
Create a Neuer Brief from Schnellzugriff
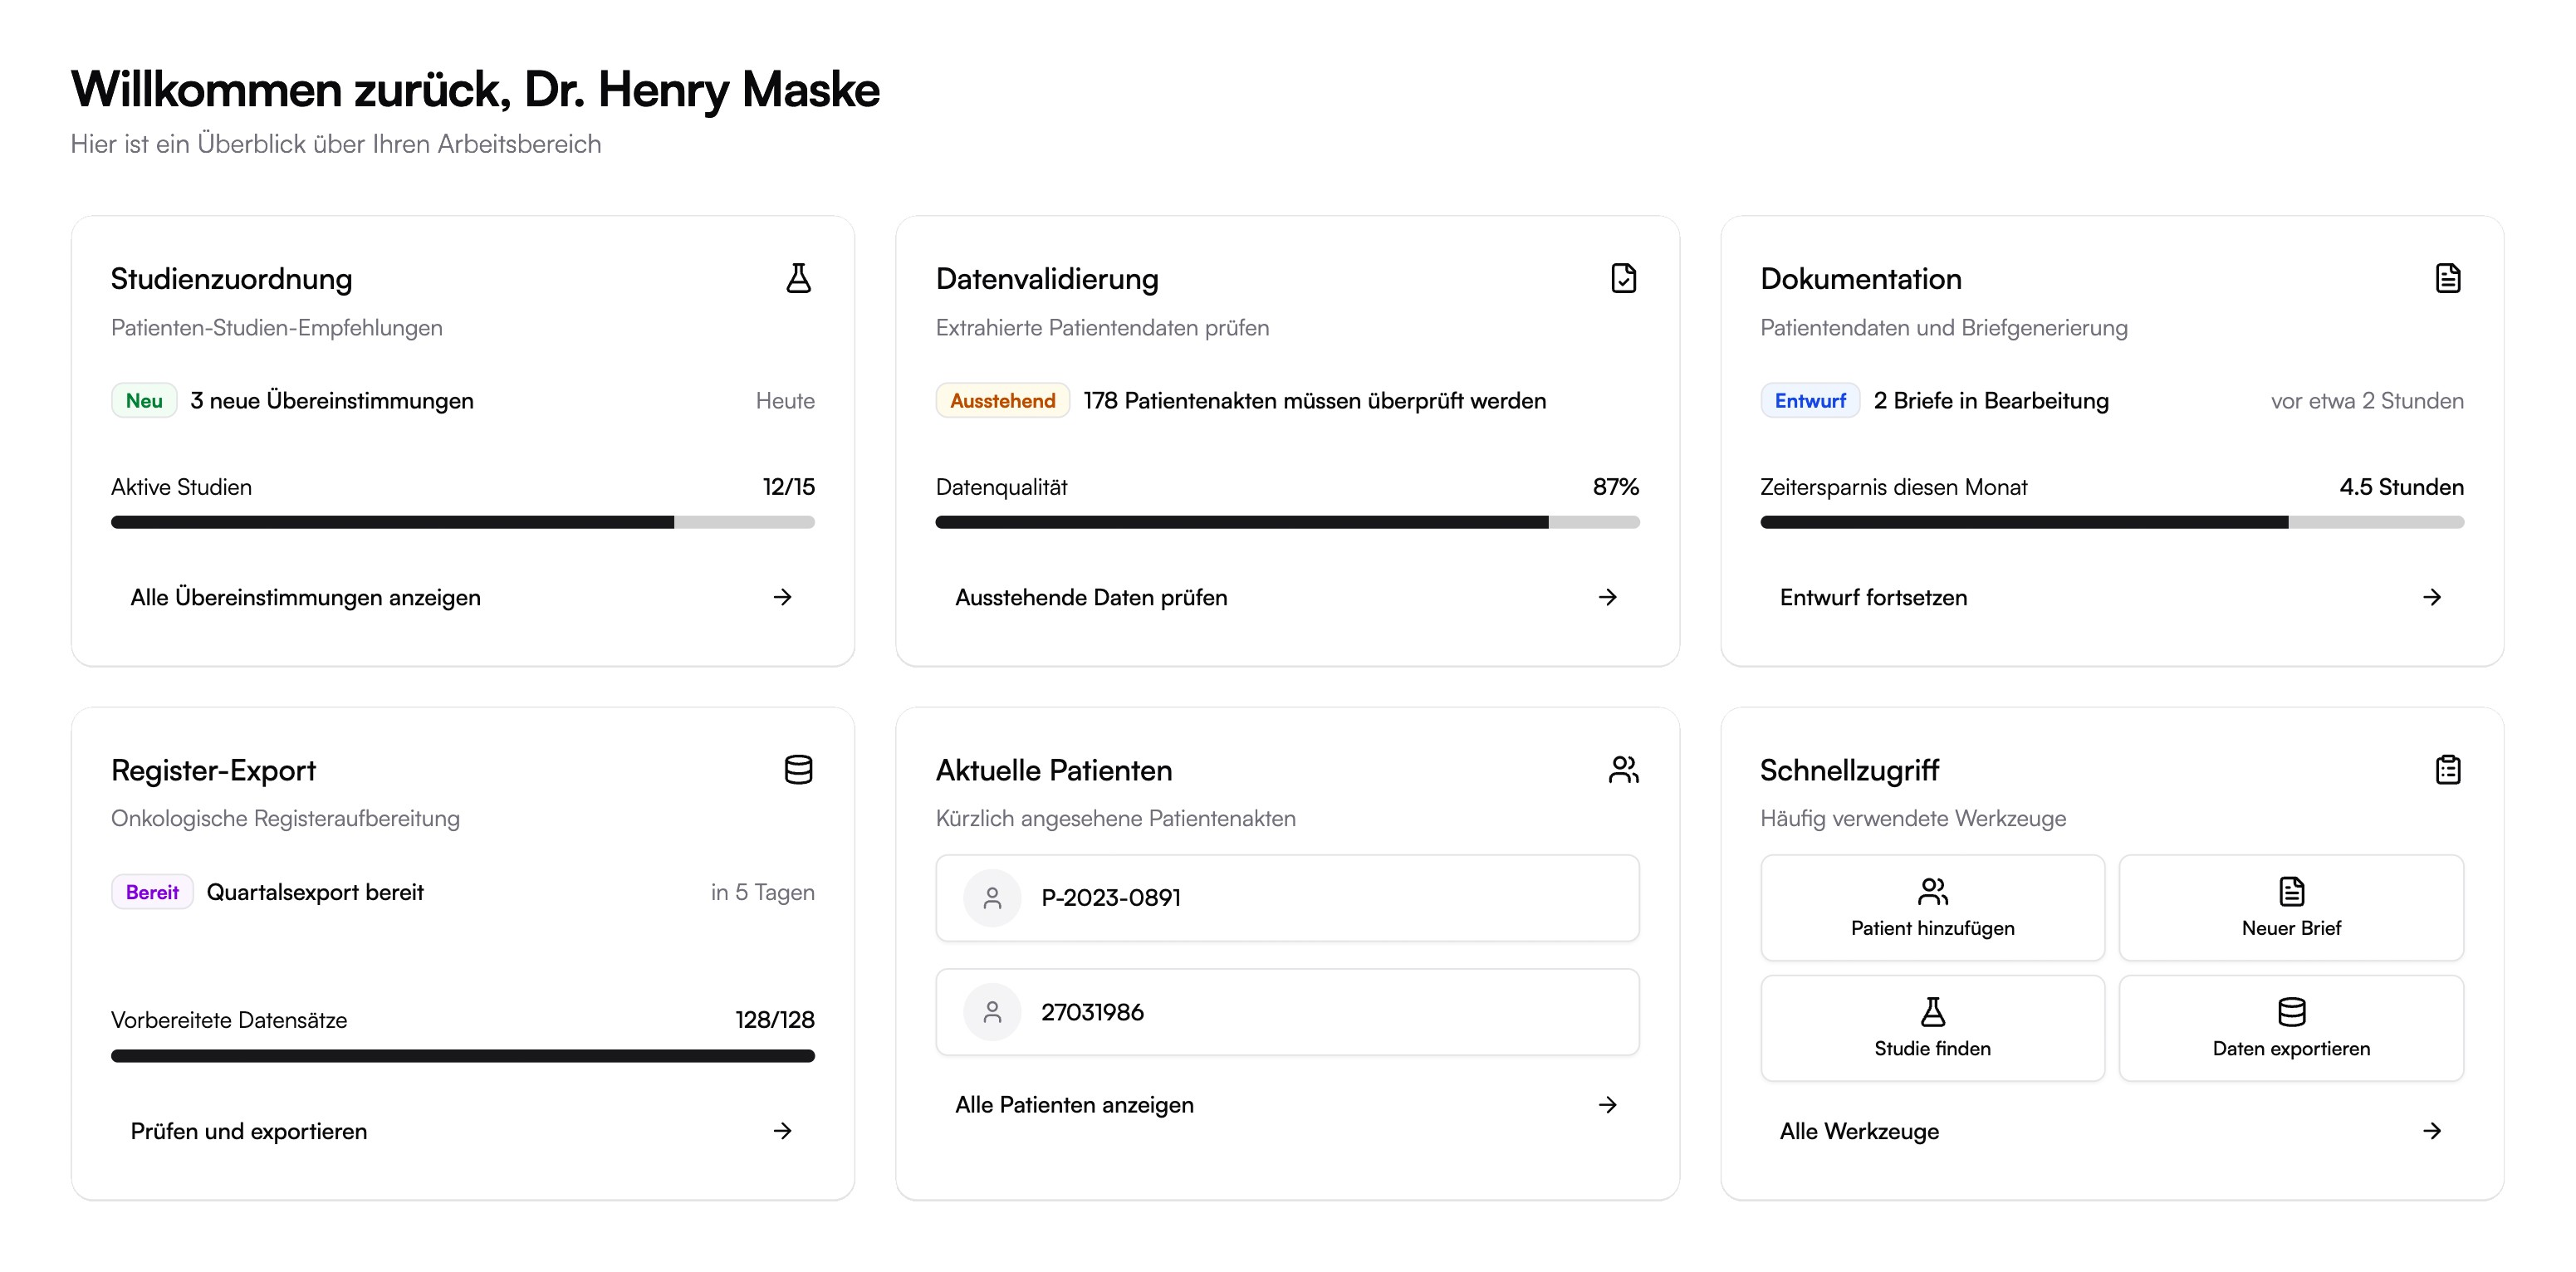click(2290, 908)
